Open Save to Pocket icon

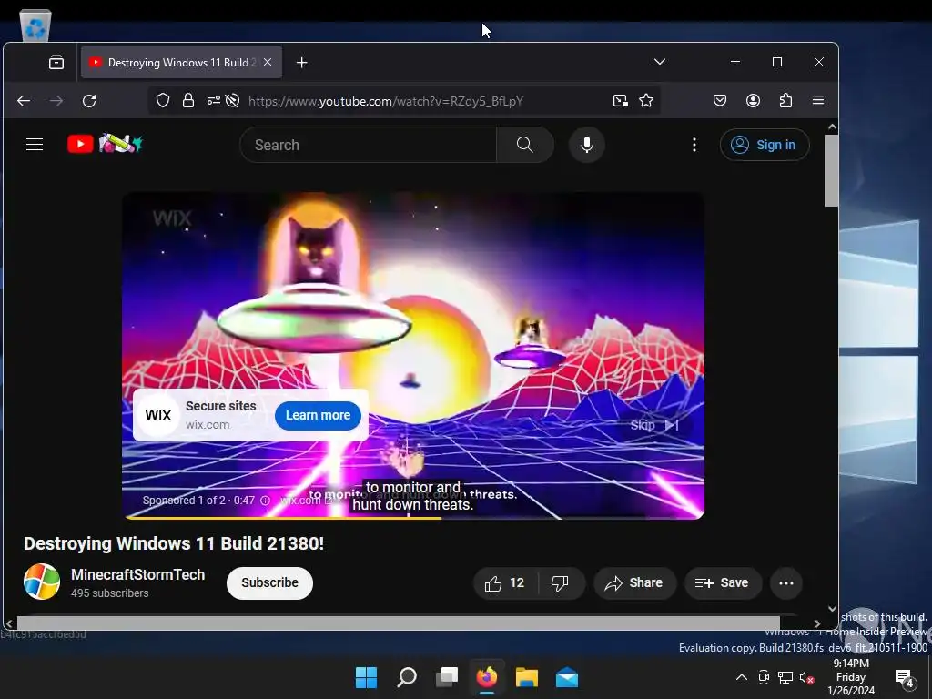720,100
